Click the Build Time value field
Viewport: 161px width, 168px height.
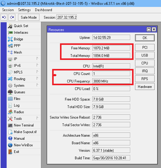[111, 158]
